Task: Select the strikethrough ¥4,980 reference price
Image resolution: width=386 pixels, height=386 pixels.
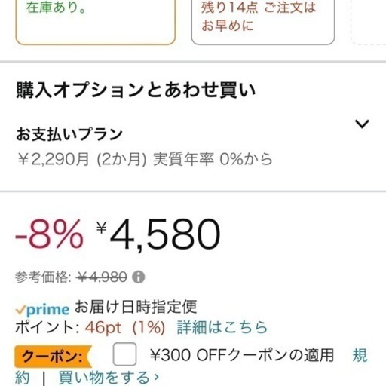Action: click(102, 277)
